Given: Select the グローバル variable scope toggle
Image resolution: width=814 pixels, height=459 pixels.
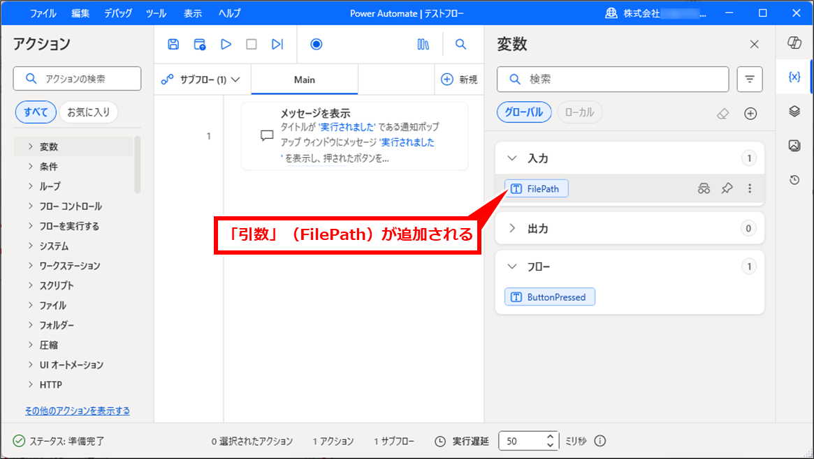Looking at the screenshot, I should (x=524, y=112).
